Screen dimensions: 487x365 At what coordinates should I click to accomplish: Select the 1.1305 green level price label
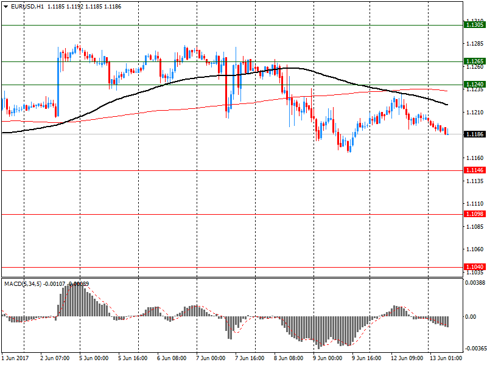(x=474, y=25)
